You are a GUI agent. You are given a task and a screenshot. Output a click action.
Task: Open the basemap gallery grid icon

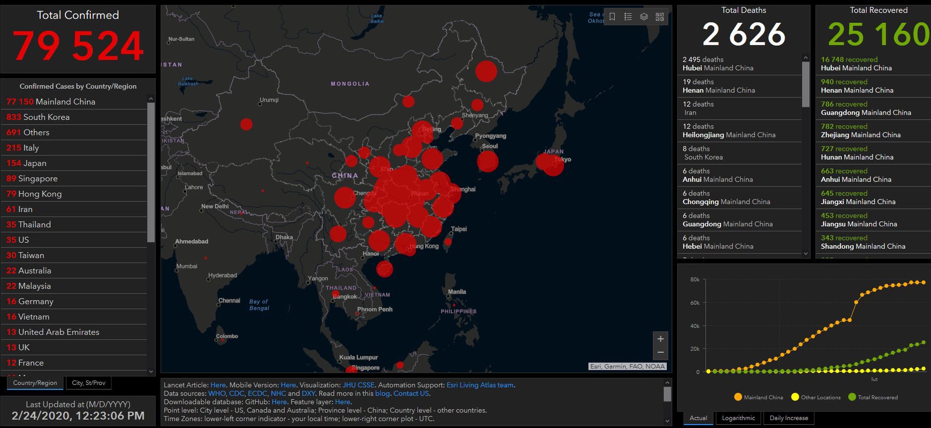[660, 17]
